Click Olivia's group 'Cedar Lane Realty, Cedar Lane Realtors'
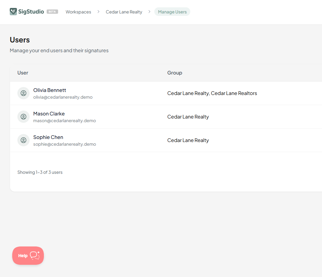The height and width of the screenshot is (277, 322). [x=212, y=93]
